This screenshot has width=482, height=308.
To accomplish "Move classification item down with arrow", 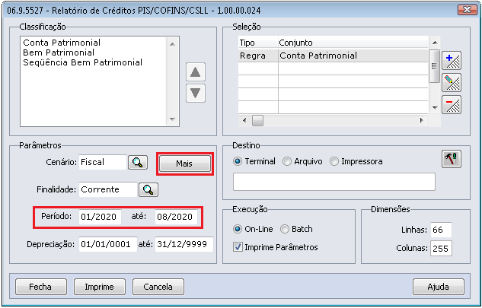I will click(196, 93).
